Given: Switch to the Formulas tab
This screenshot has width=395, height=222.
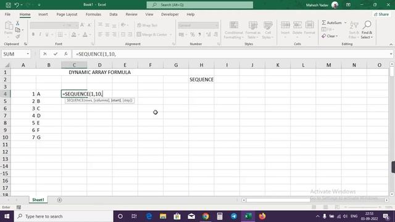Looking at the screenshot, I should pyautogui.click(x=93, y=14).
